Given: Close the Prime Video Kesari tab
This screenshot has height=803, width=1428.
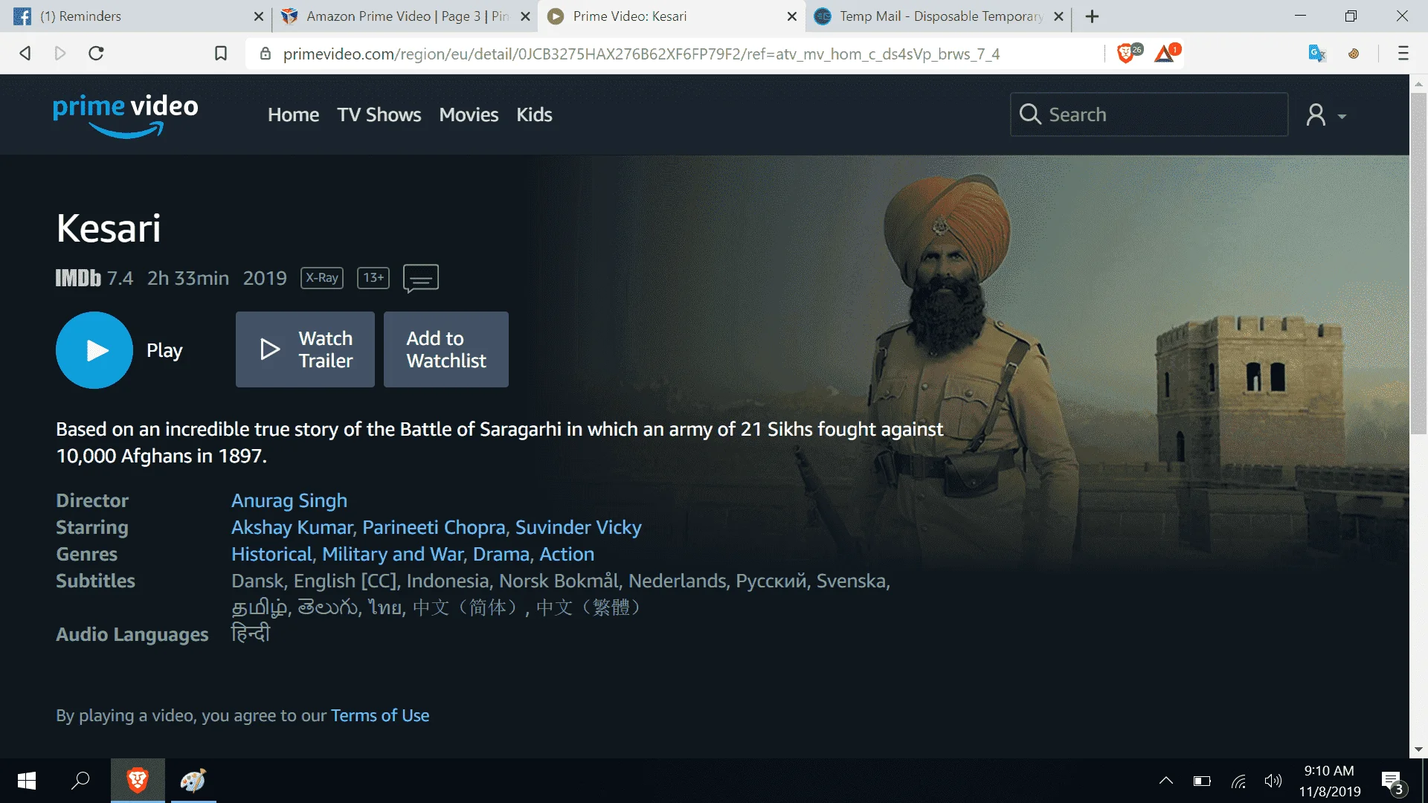Looking at the screenshot, I should [x=792, y=16].
